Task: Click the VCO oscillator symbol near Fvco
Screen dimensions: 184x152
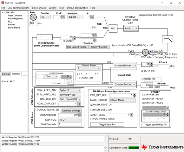Action: (x=145, y=52)
